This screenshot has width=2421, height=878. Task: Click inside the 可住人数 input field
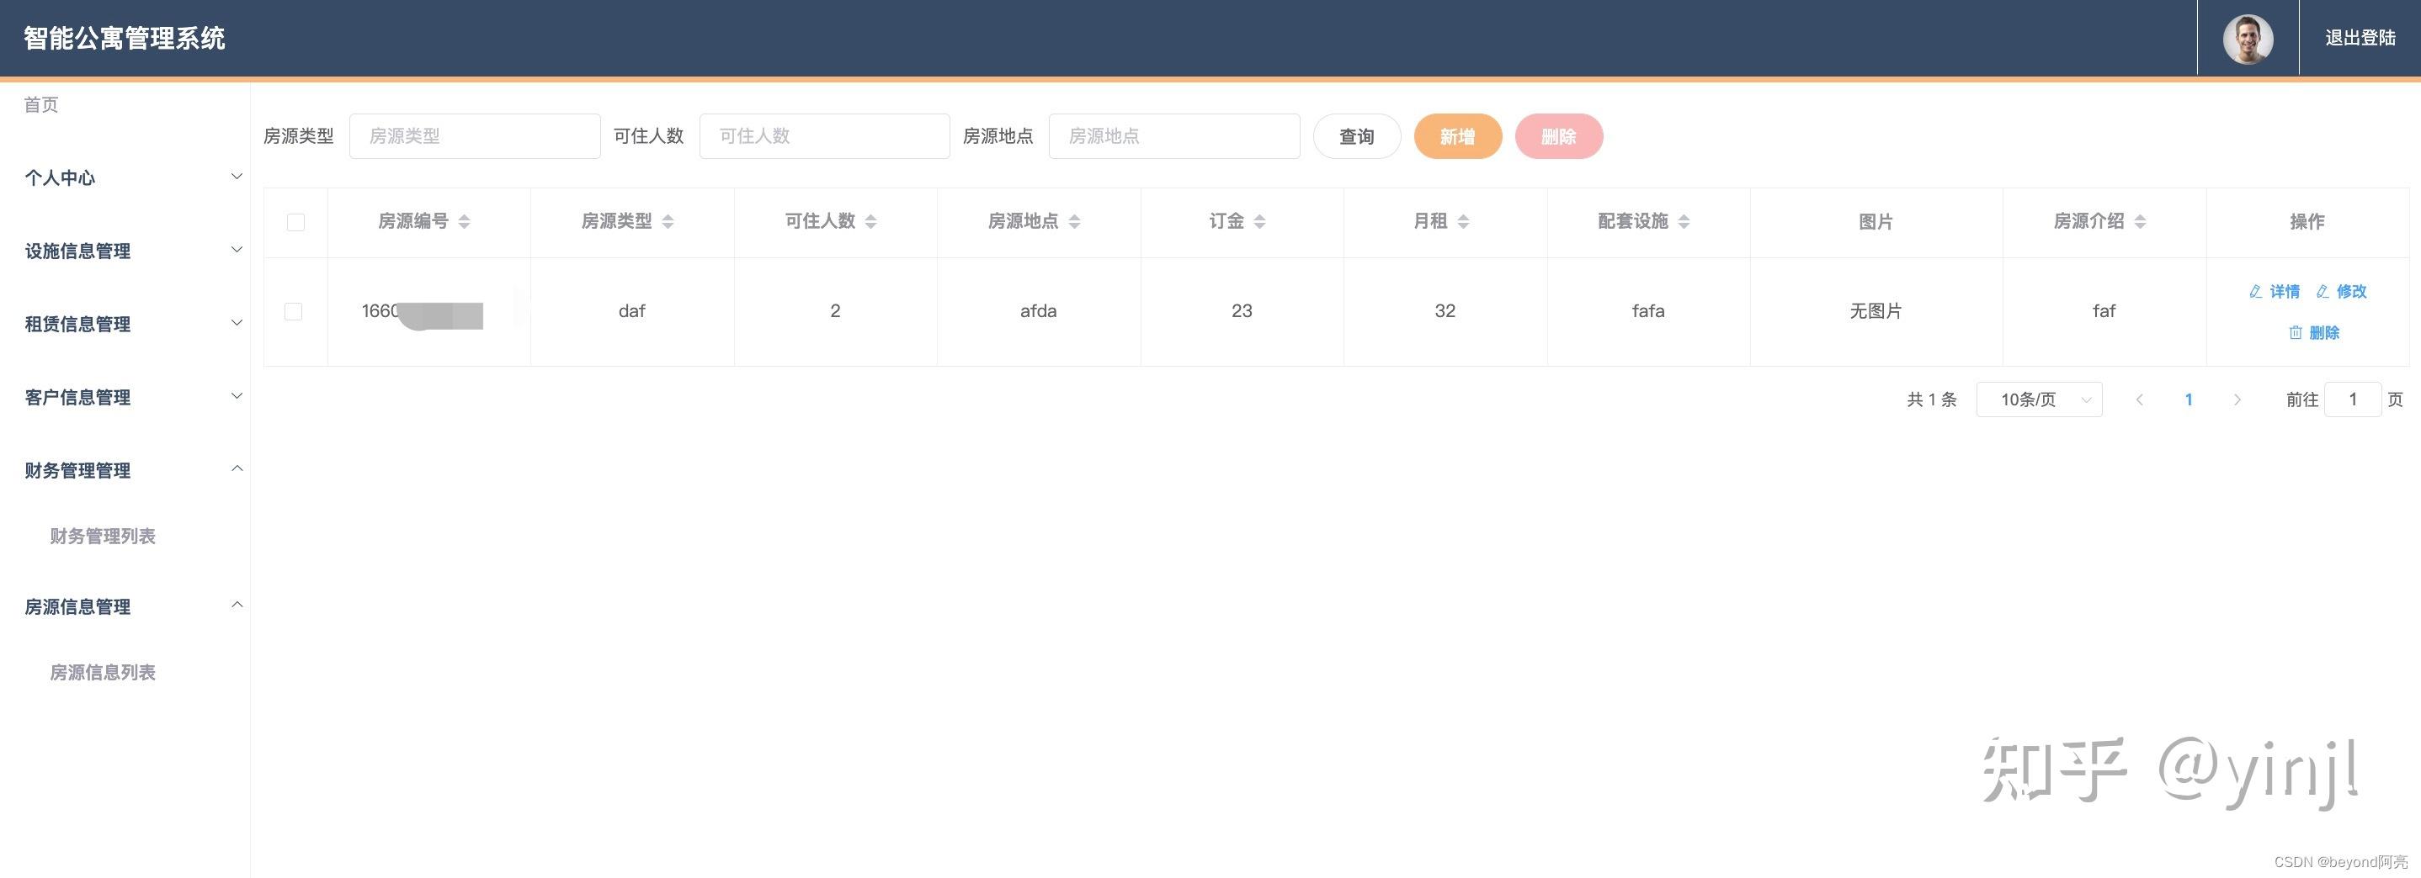pos(824,135)
